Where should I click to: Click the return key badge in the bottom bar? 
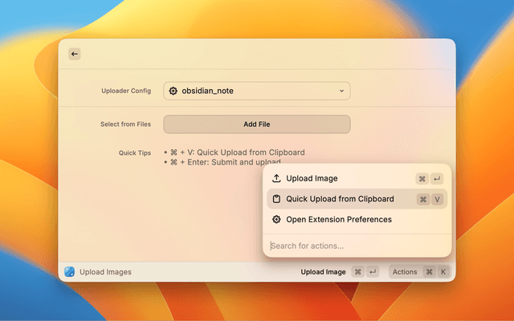click(x=373, y=272)
